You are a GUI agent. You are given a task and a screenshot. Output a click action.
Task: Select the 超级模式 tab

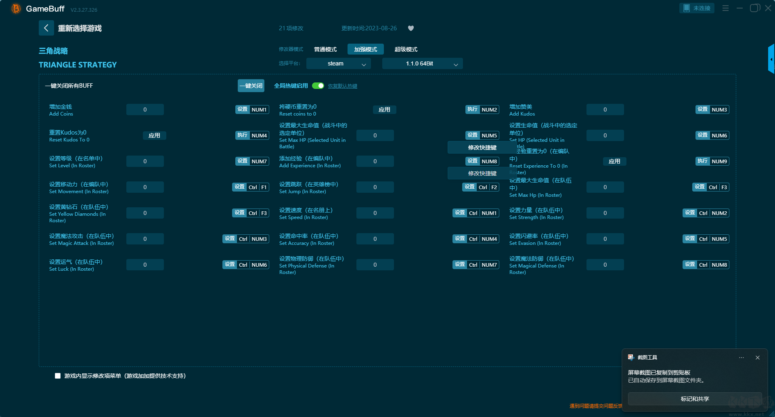click(x=406, y=49)
